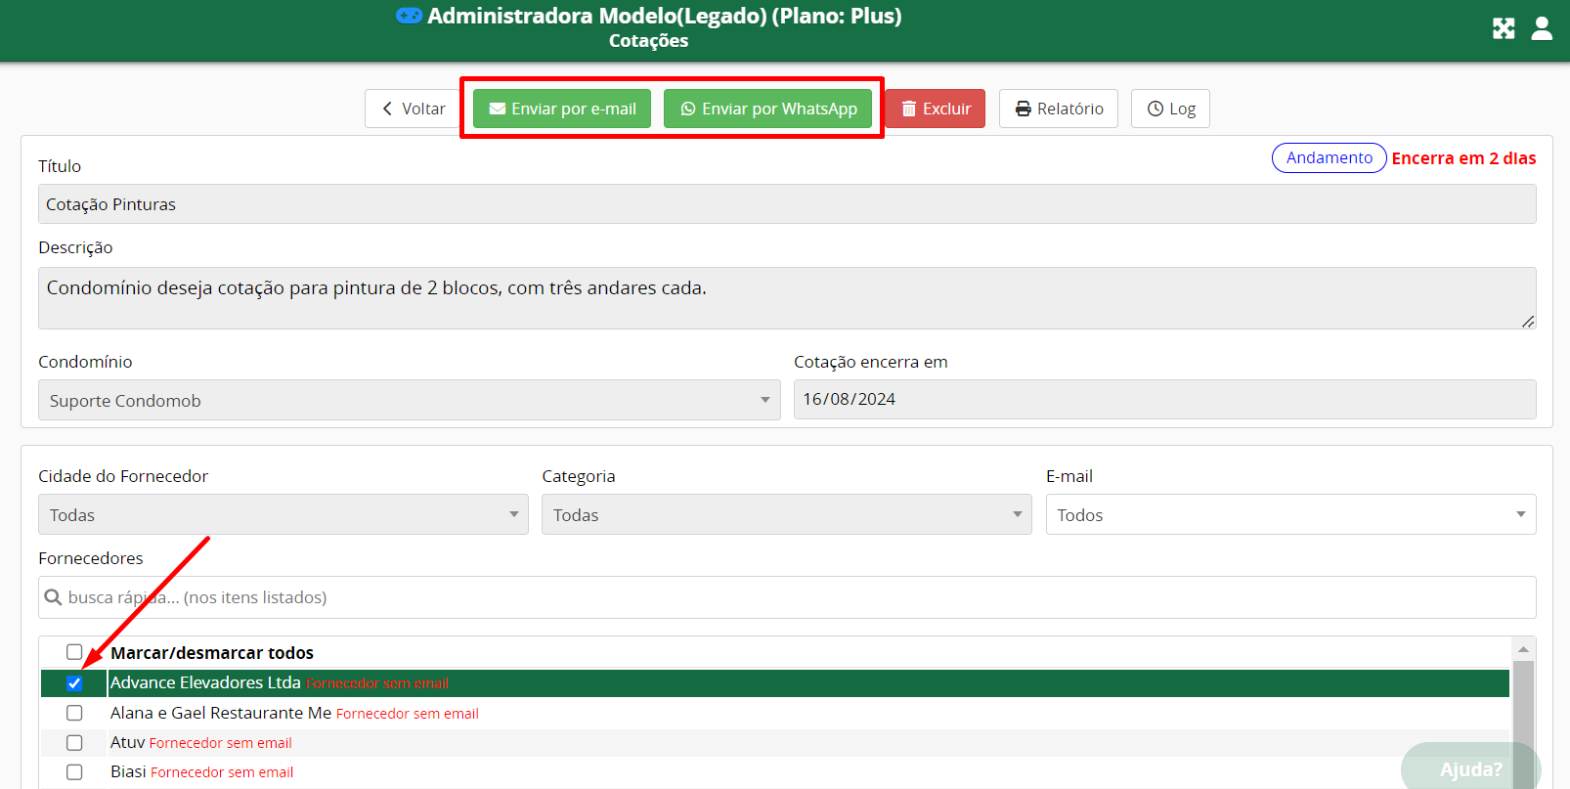Click the magnifier icon in Fornecedores search
Image resolution: width=1570 pixels, height=789 pixels.
coord(54,597)
